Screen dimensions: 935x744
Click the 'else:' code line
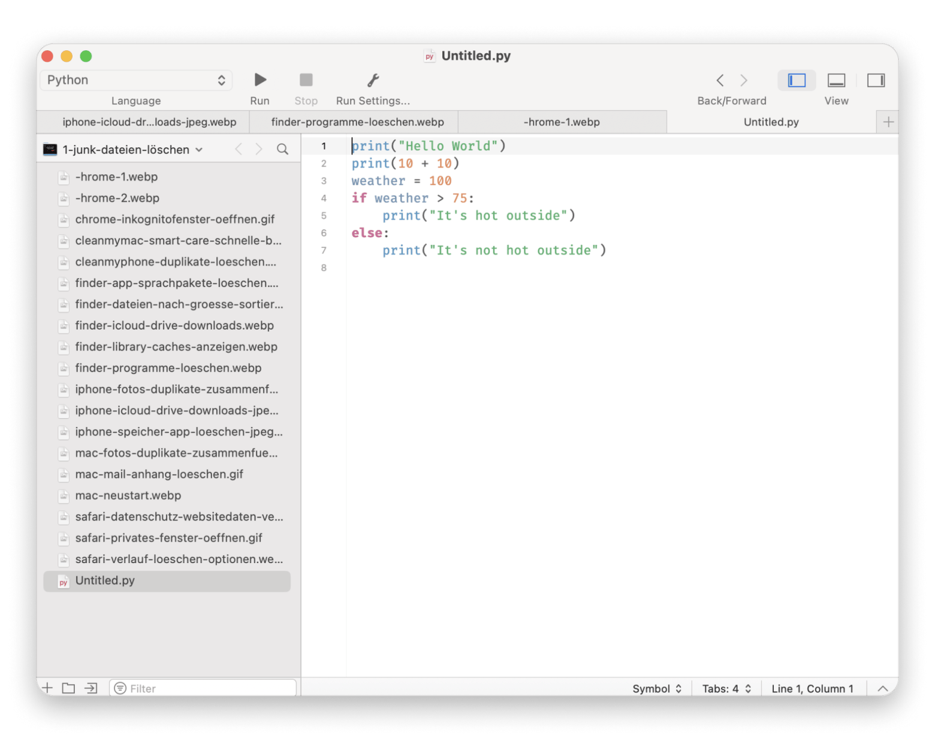(370, 233)
